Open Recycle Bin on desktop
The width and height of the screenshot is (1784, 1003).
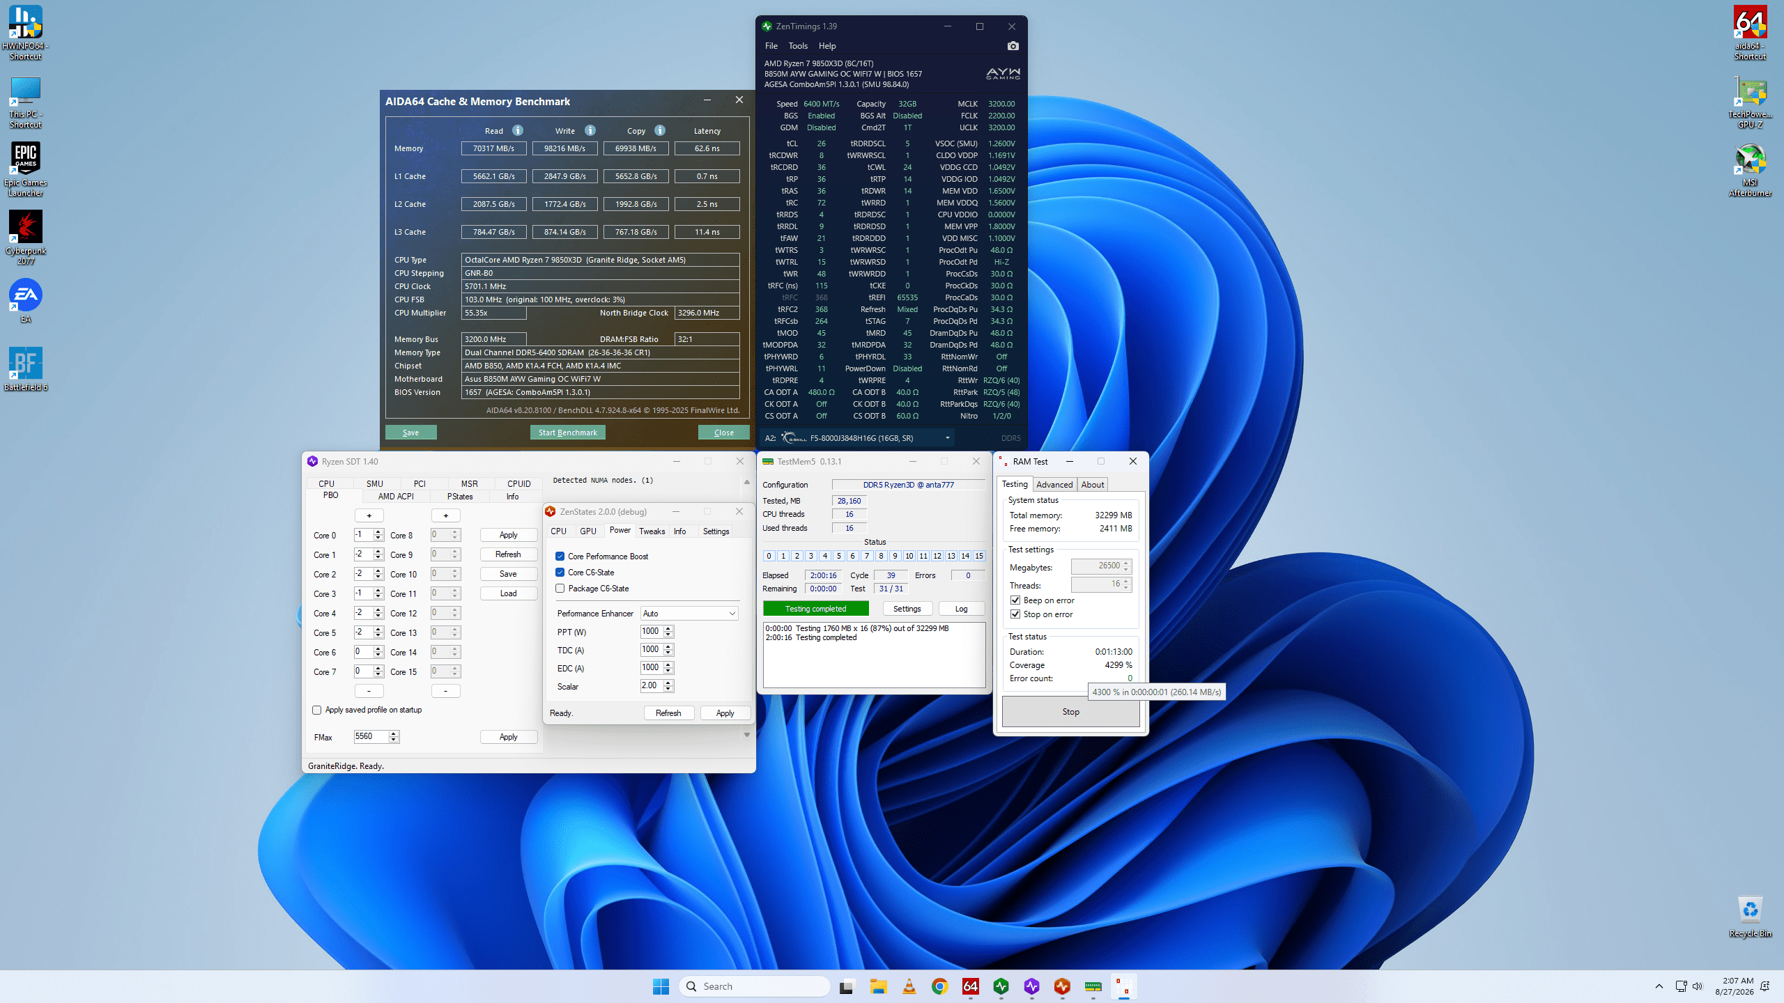point(1750,916)
